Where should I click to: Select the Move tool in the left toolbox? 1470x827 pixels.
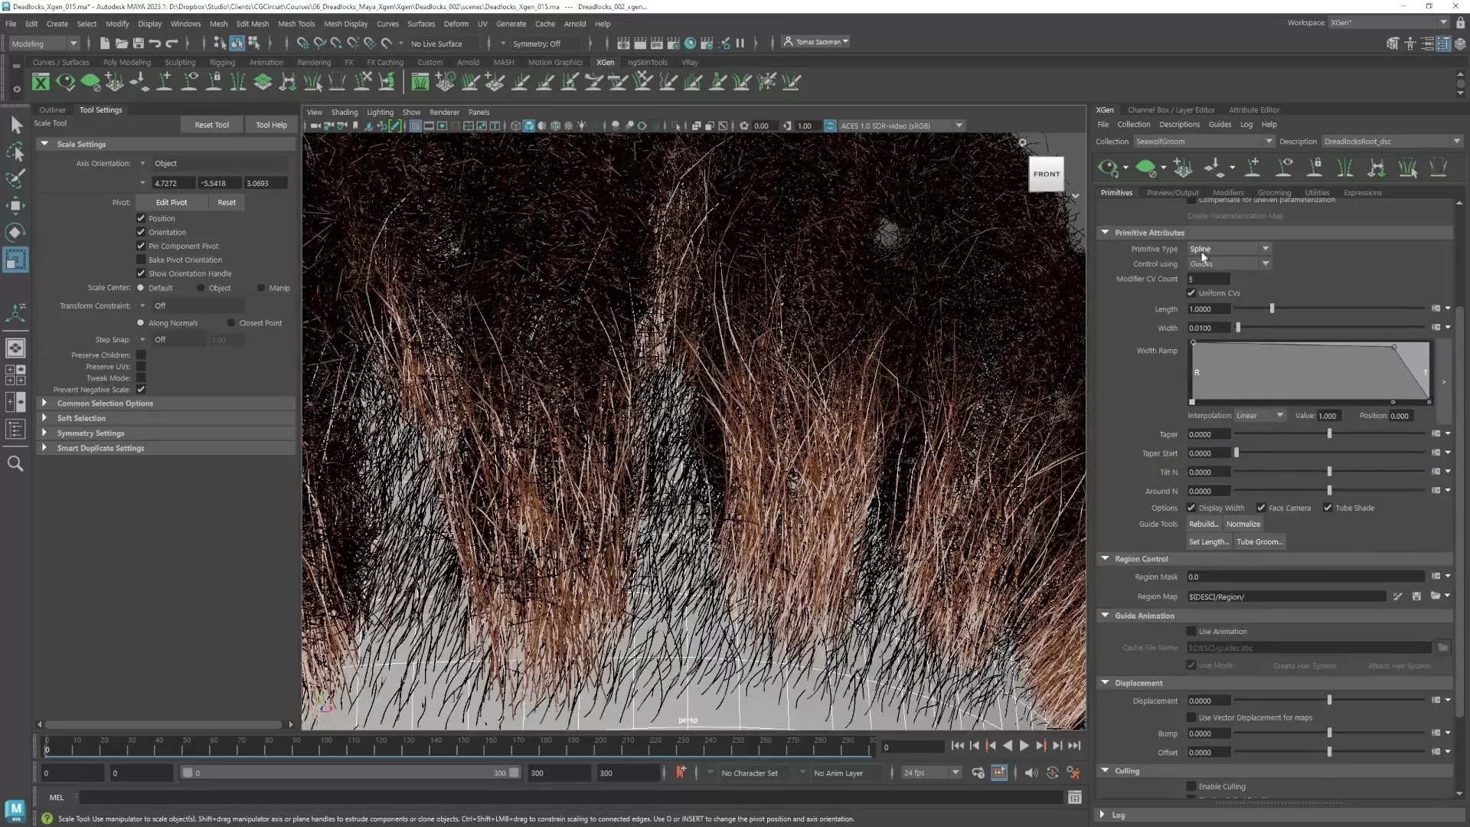(15, 205)
